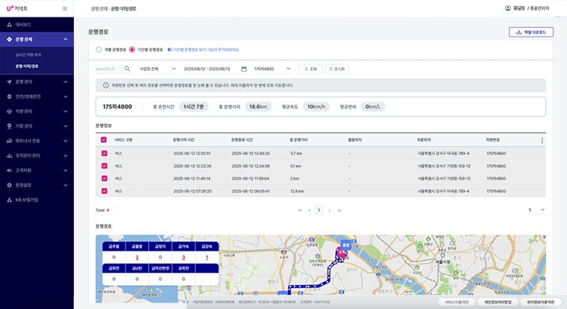Click the 운행 관제 breadcrumb link
This screenshot has height=309, width=567.
click(99, 9)
